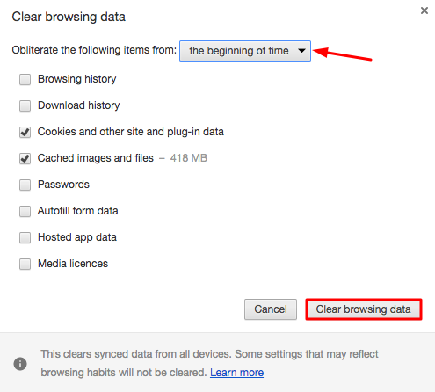Enable the Autofill form data checkbox
This screenshot has height=392, width=435.
25,211
